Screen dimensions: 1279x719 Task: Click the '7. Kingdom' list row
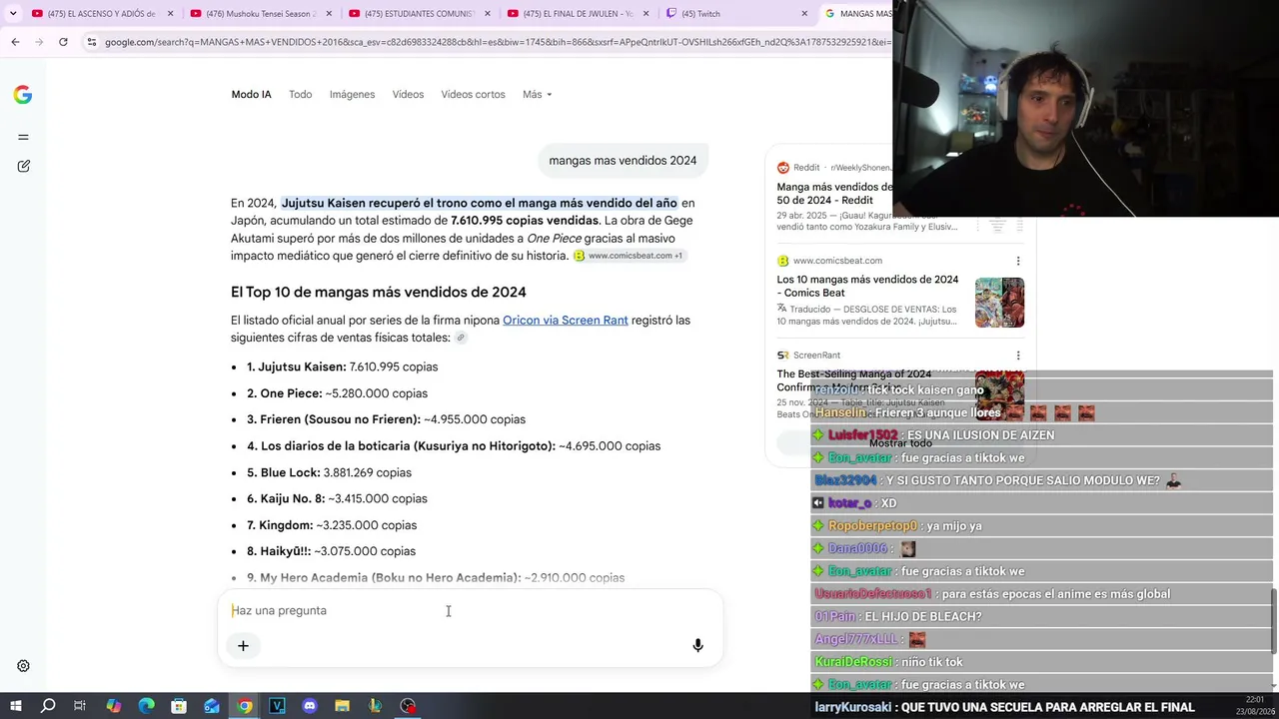pos(332,525)
